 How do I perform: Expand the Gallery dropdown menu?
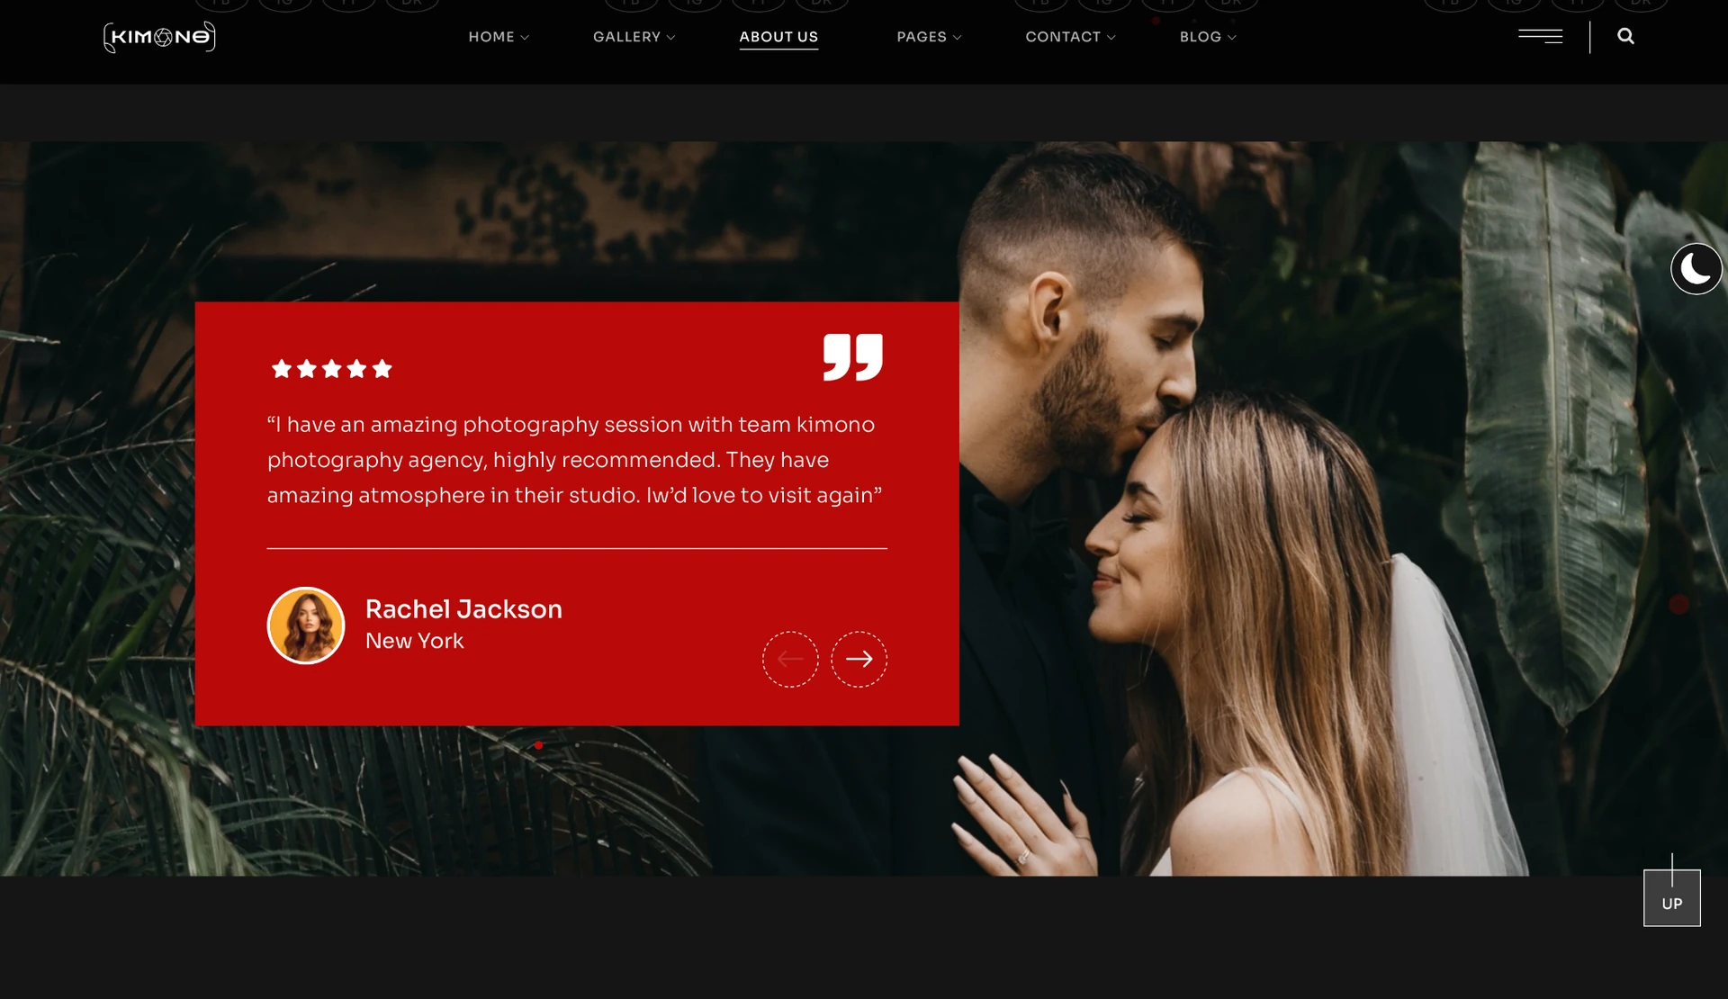click(634, 37)
